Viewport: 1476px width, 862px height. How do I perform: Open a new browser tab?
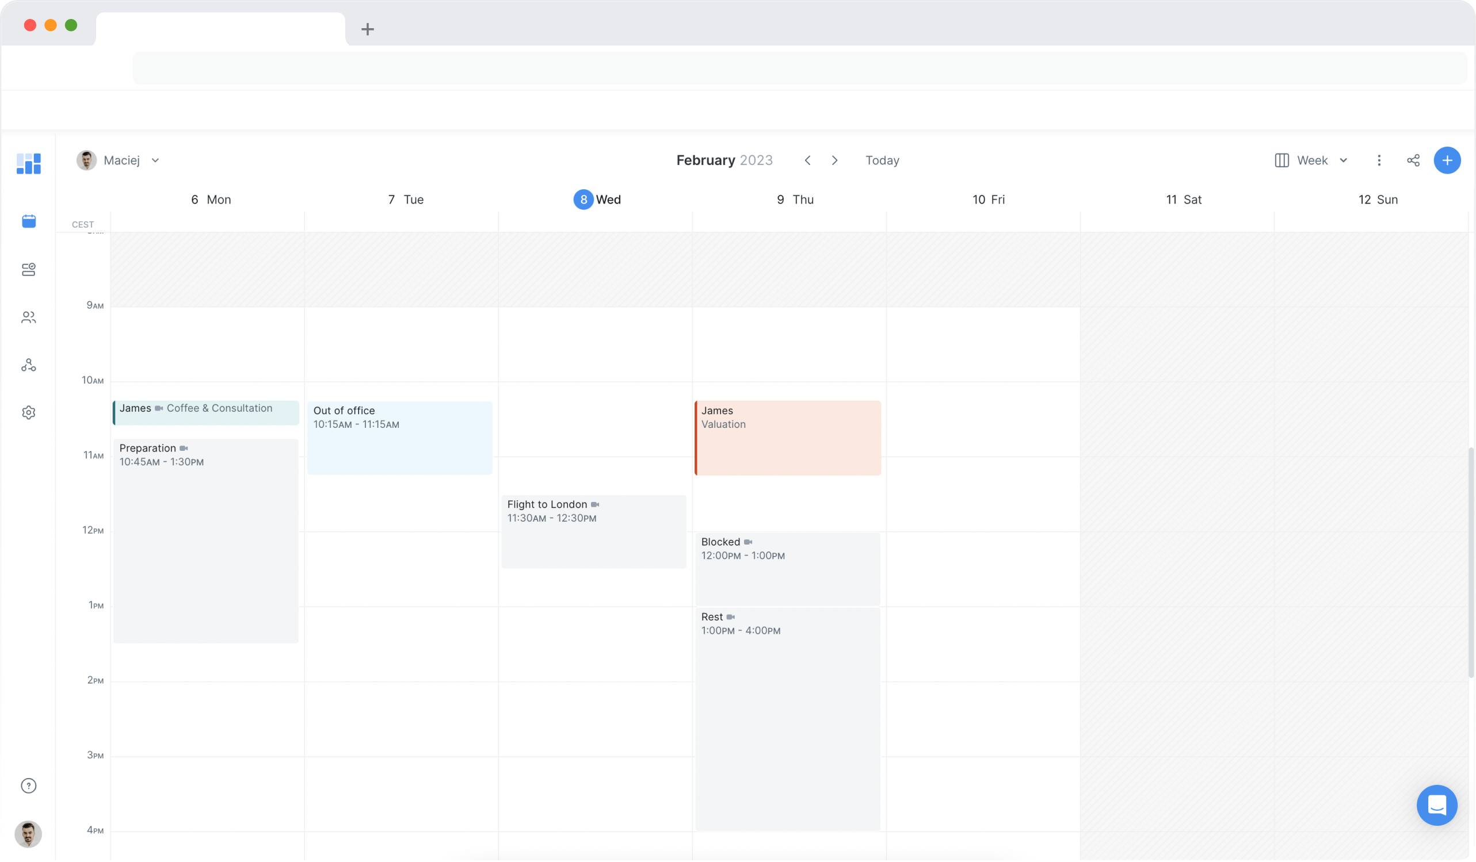pyautogui.click(x=368, y=29)
